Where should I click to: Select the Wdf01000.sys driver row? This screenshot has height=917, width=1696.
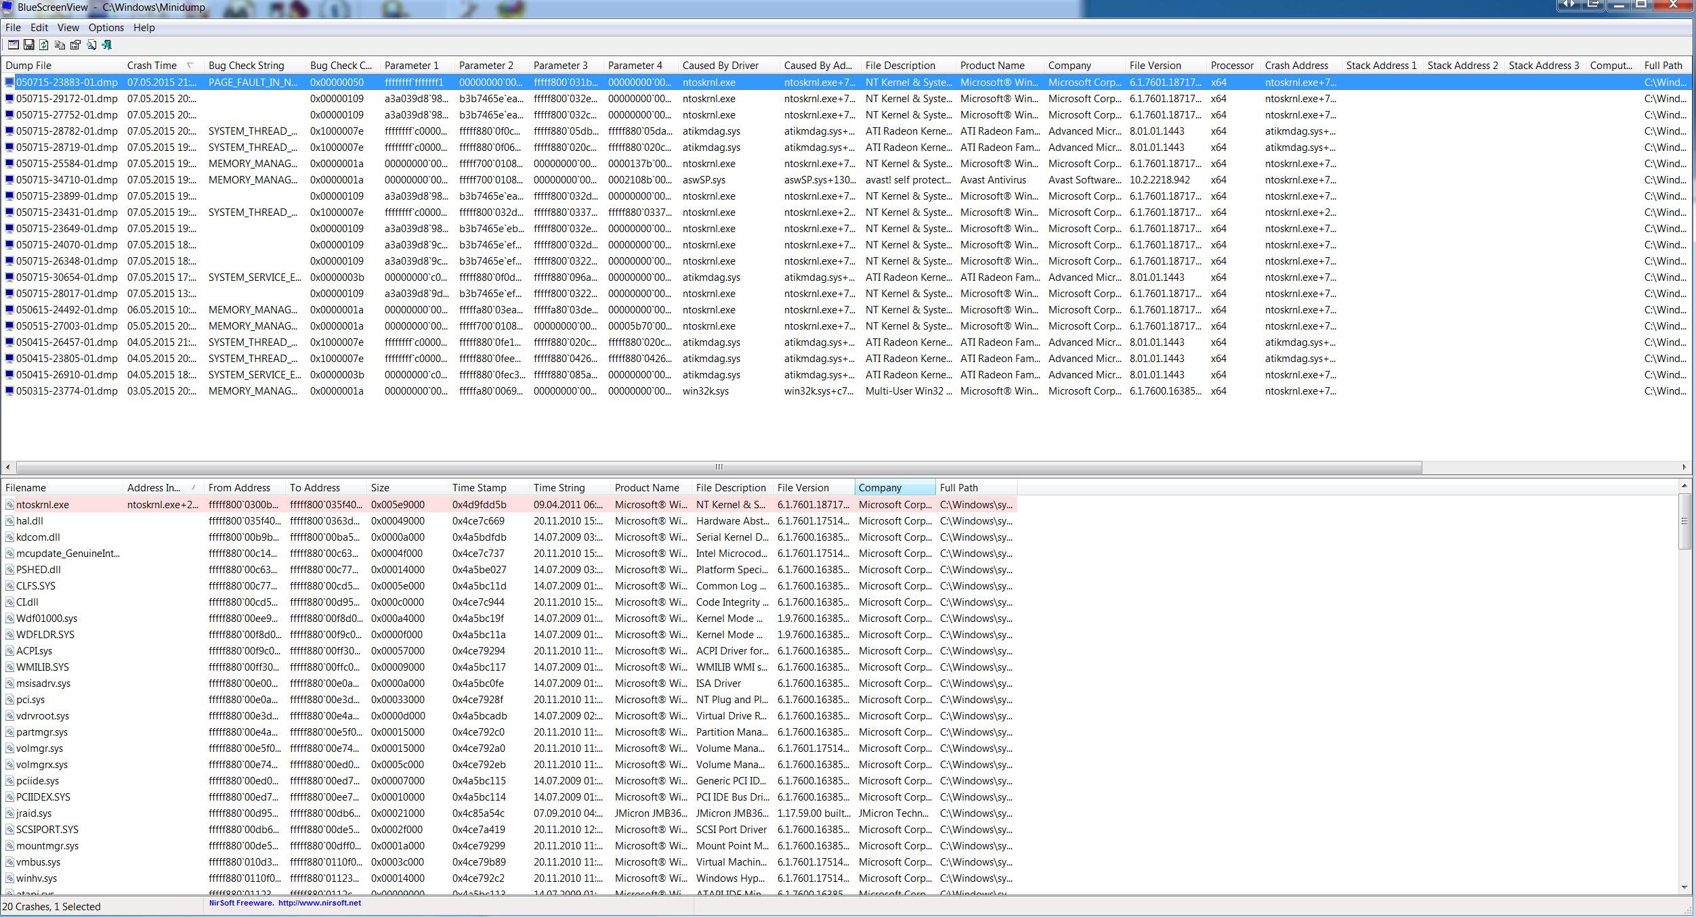tap(47, 619)
